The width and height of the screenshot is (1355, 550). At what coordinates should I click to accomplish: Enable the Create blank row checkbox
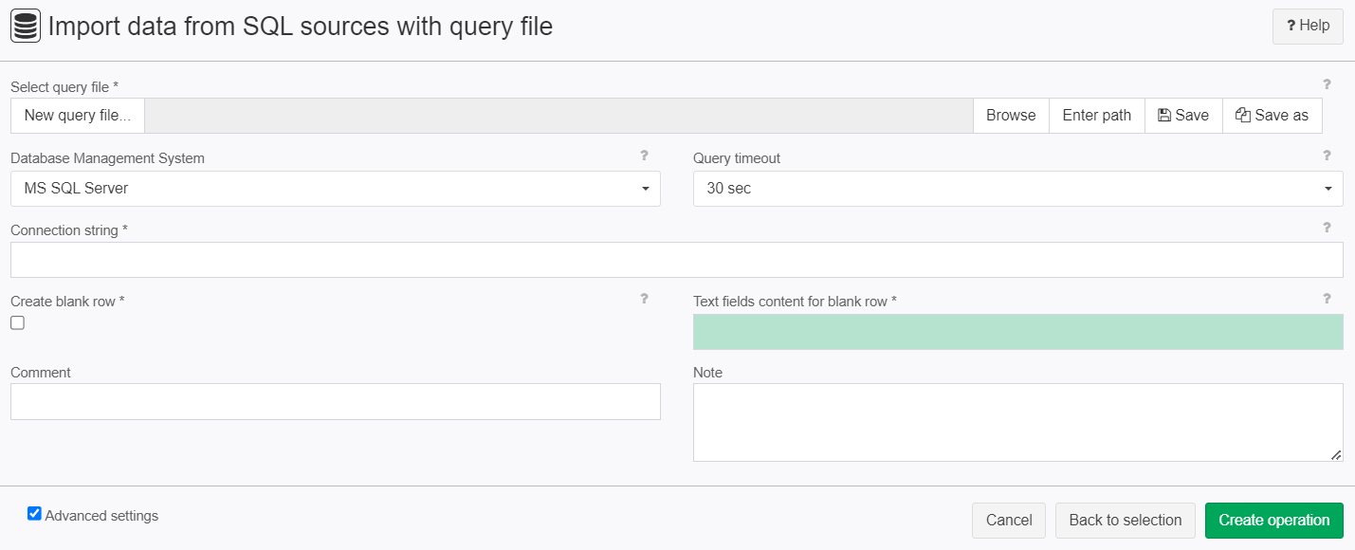pos(17,323)
